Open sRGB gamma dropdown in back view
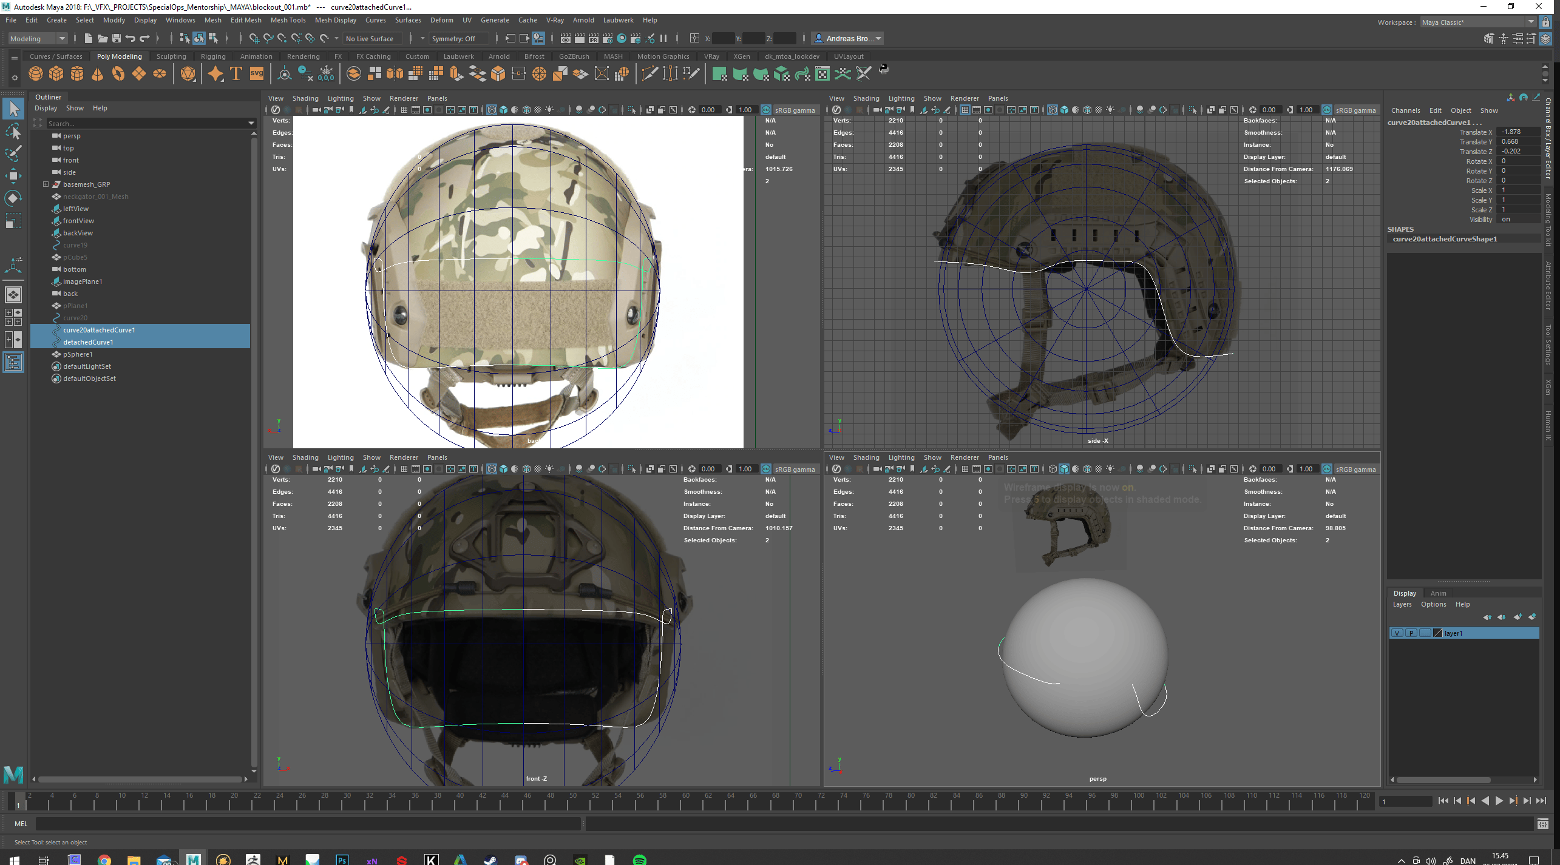This screenshot has width=1560, height=865. 795,110
